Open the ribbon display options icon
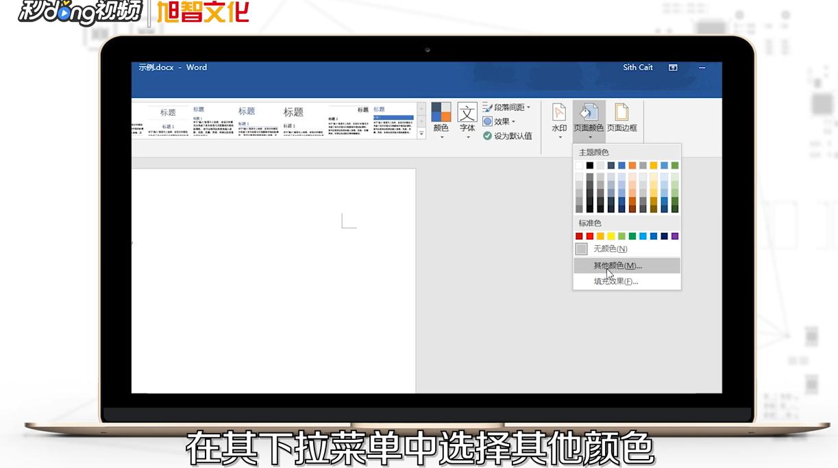 tap(673, 67)
